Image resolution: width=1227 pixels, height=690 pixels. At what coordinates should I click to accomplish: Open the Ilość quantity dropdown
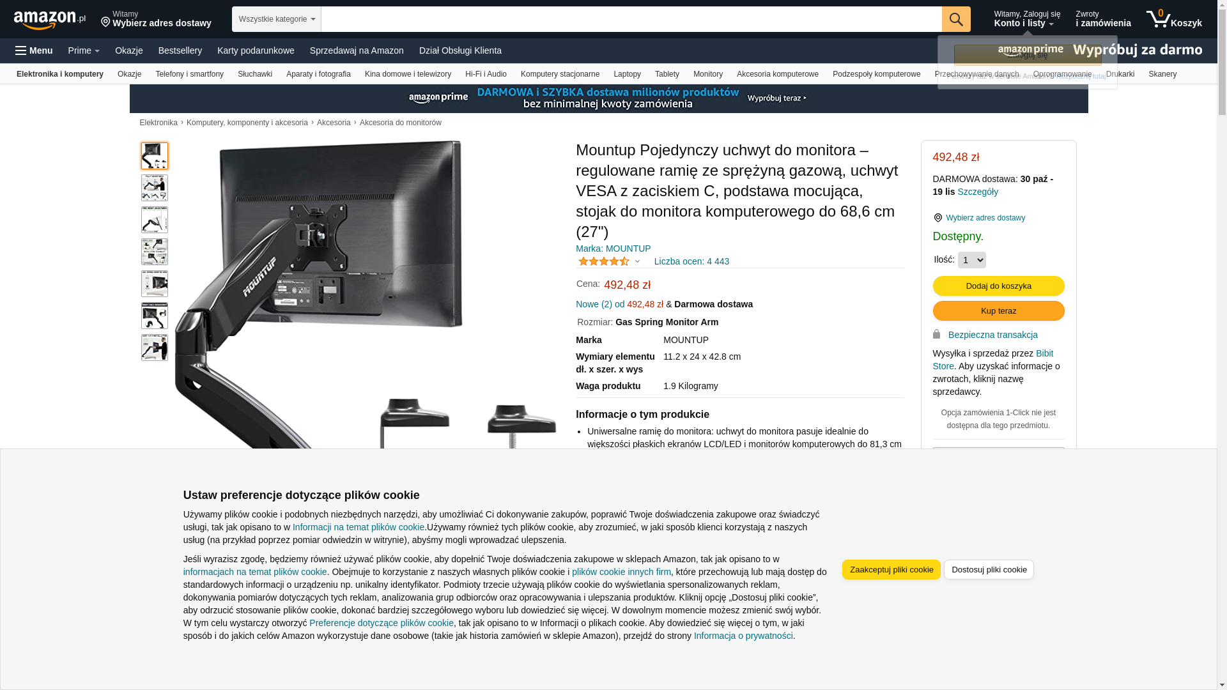coord(971,260)
